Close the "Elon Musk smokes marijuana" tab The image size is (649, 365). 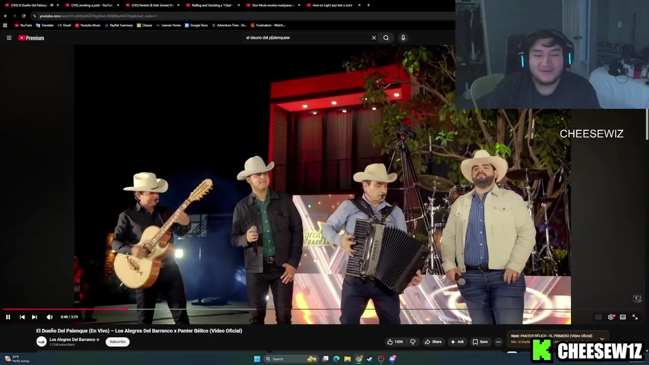299,5
